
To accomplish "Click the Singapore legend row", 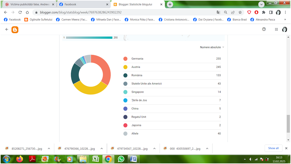I will [x=172, y=92].
